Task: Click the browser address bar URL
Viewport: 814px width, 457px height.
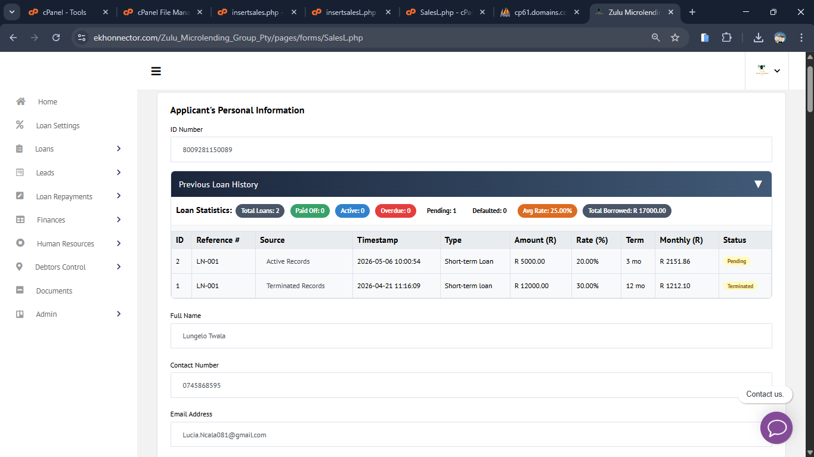Action: coord(228,38)
